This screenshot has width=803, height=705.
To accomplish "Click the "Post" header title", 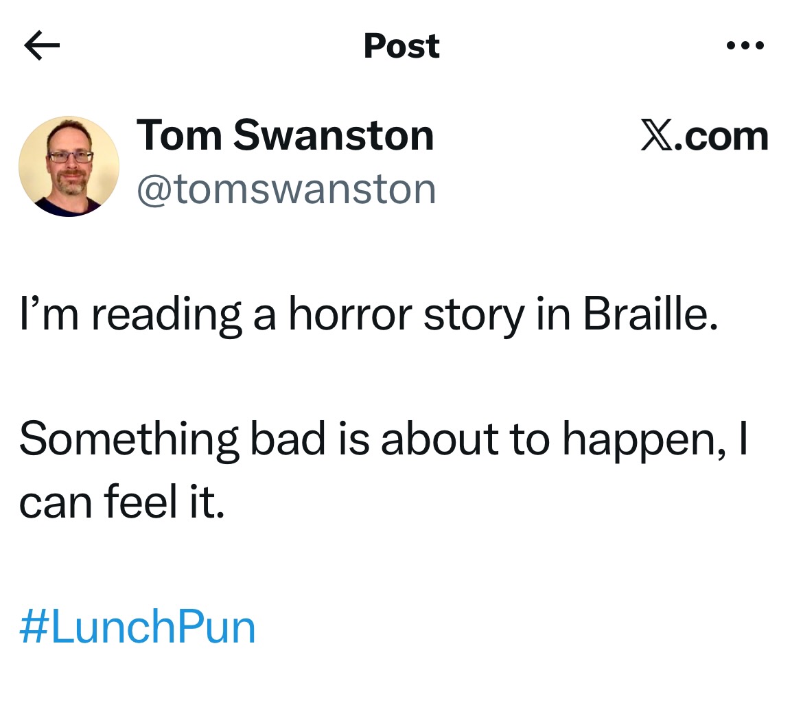I will tap(401, 46).
